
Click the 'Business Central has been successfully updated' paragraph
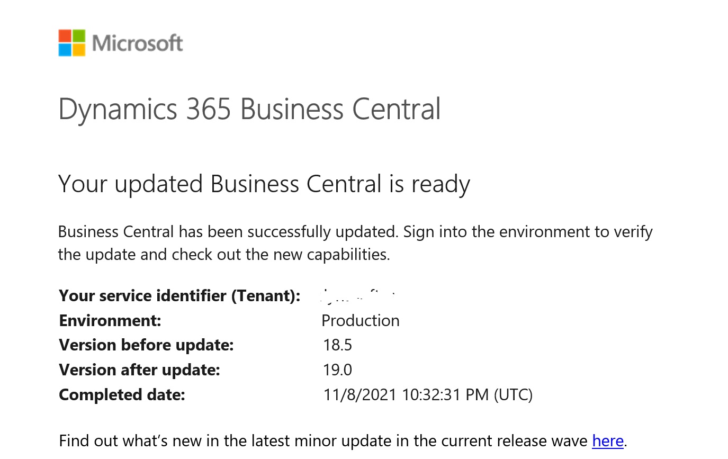point(355,243)
